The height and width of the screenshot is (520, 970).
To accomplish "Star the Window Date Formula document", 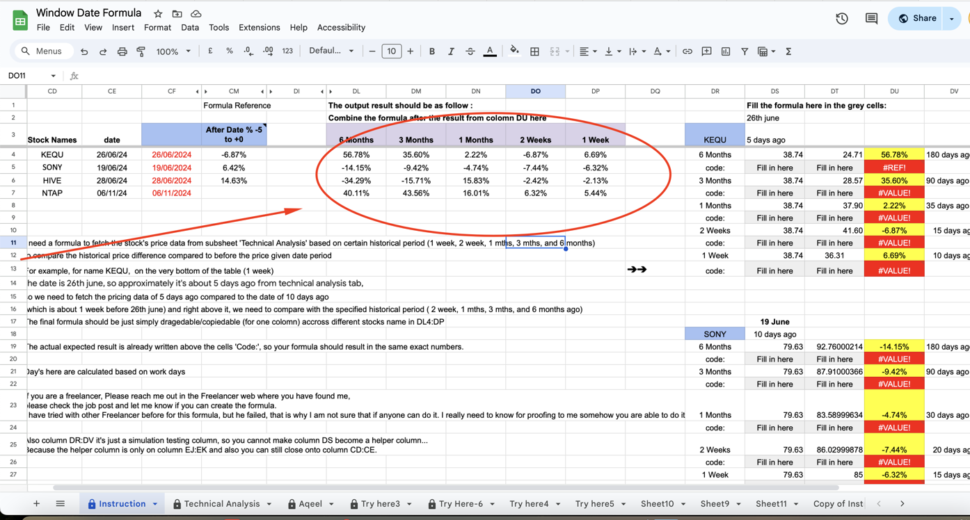I will coord(158,14).
